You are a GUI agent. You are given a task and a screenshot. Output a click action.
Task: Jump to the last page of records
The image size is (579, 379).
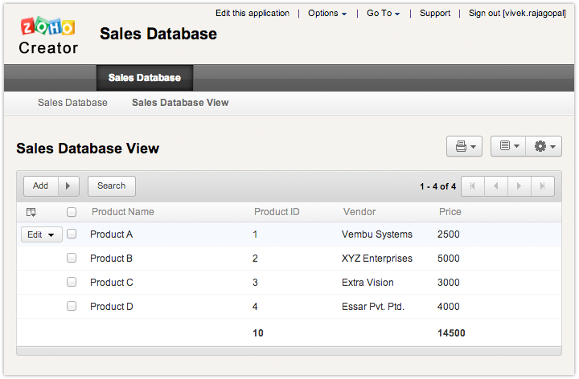(543, 186)
